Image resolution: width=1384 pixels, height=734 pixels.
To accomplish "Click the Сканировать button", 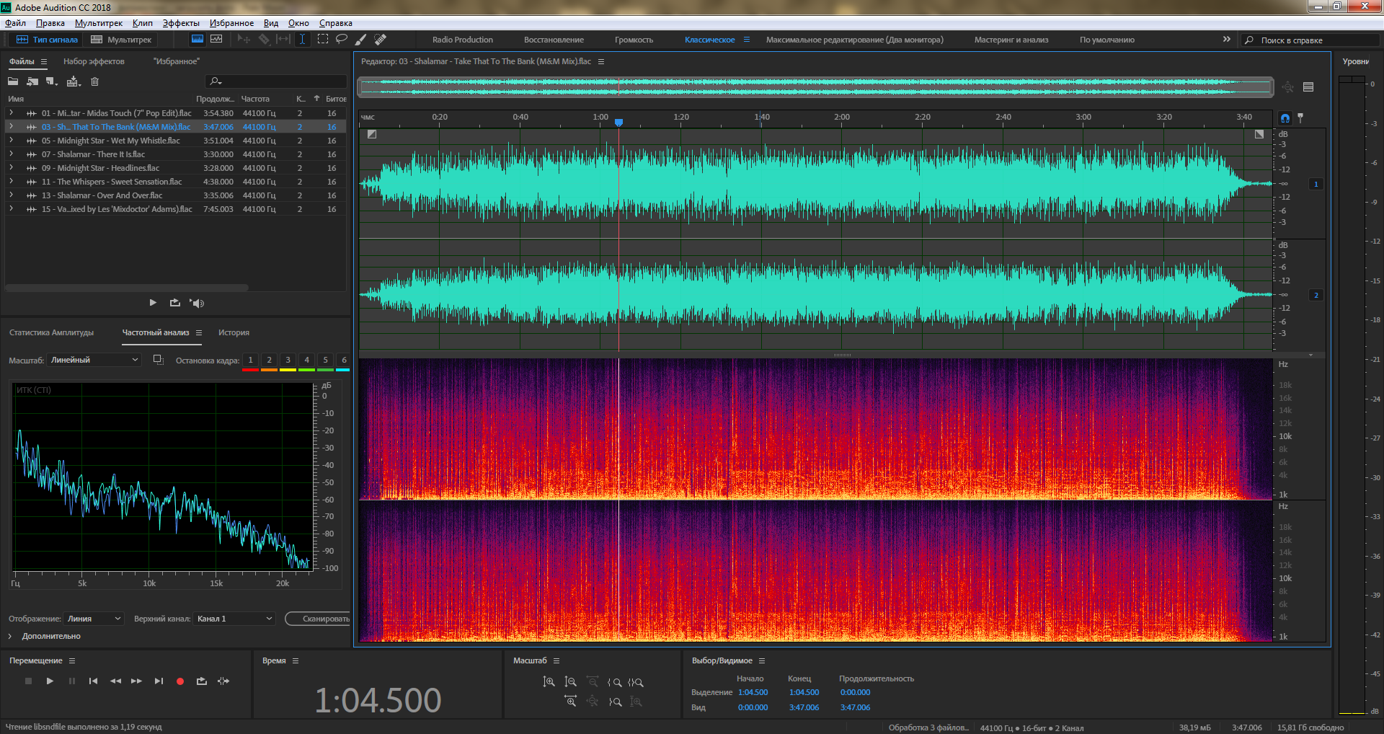I will point(318,619).
